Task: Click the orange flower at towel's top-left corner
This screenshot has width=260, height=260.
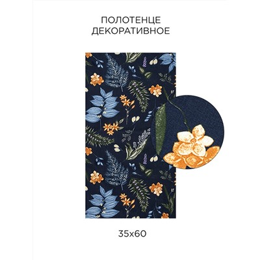Action: [88, 55]
